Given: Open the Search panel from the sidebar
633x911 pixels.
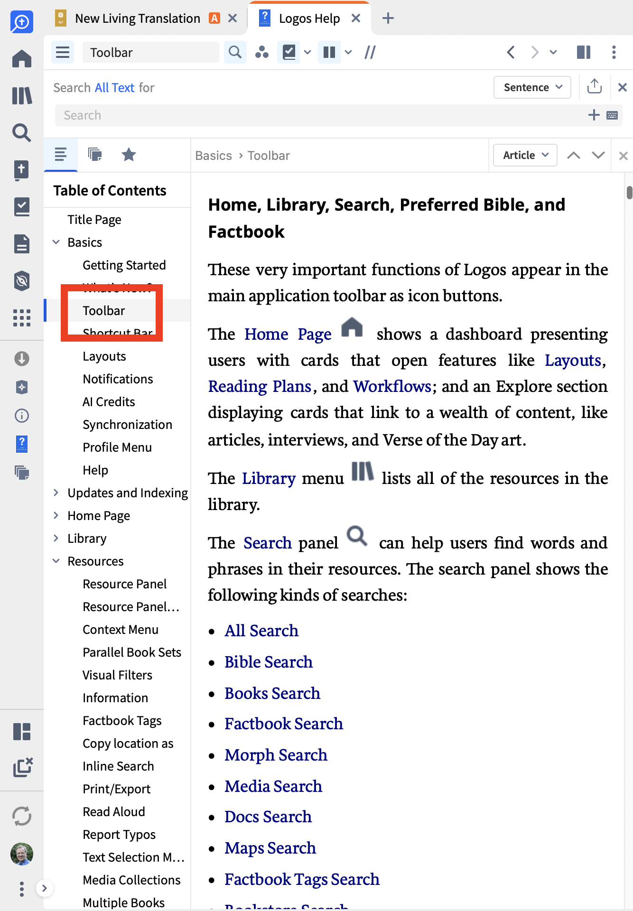Looking at the screenshot, I should 22,133.
